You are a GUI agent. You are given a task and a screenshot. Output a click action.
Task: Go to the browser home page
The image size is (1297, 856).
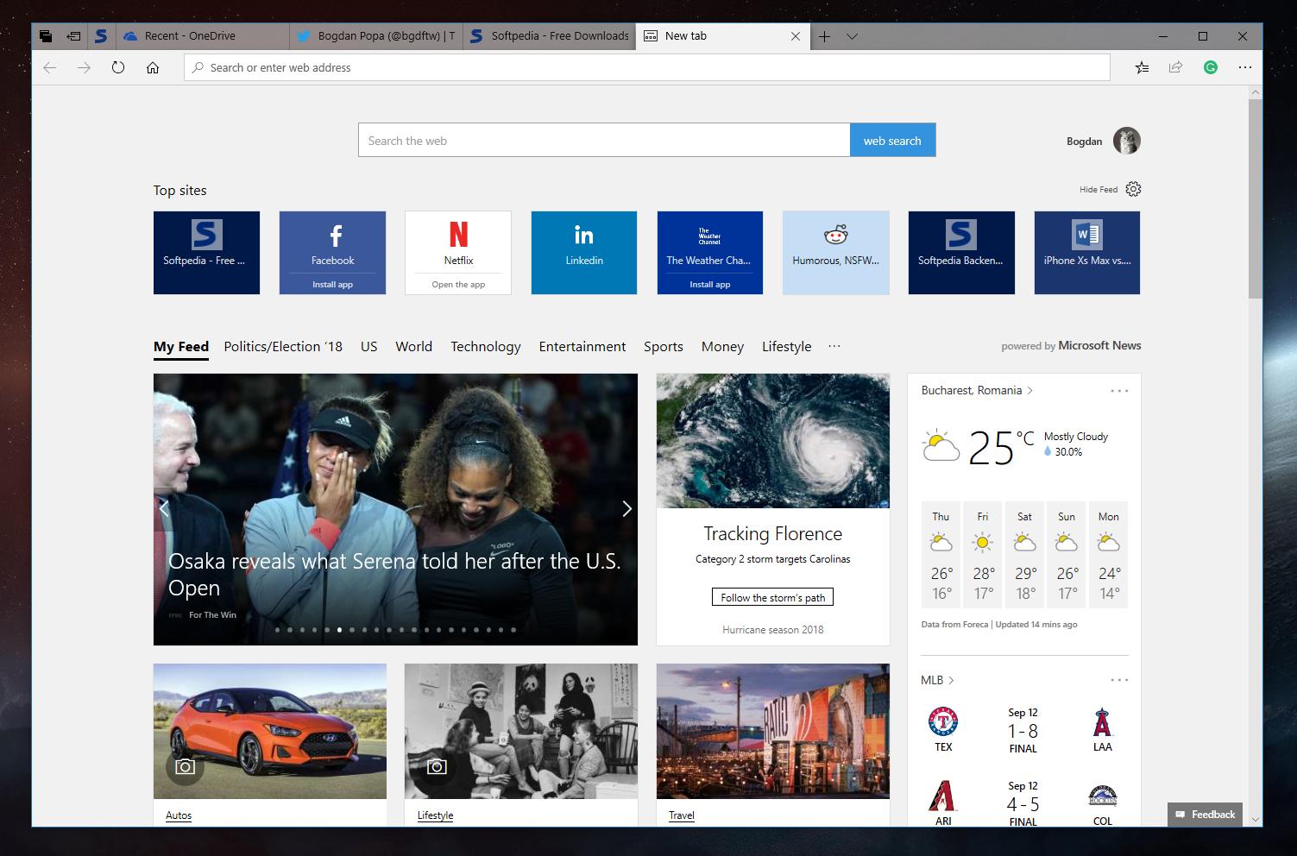pyautogui.click(x=153, y=67)
